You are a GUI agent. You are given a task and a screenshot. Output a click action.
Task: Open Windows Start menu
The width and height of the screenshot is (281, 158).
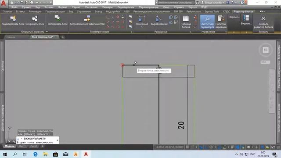click(5, 154)
